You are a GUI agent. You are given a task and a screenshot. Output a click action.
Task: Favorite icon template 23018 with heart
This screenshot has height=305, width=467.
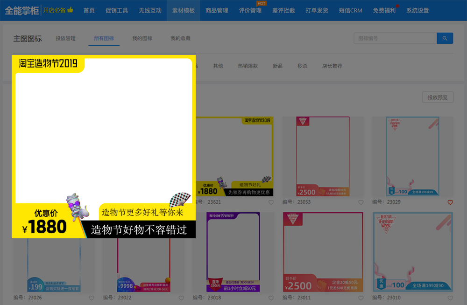click(x=271, y=298)
